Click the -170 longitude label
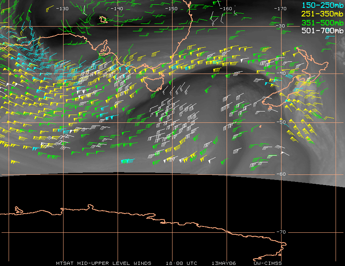This screenshot has height=266, width=345. tap(280, 9)
